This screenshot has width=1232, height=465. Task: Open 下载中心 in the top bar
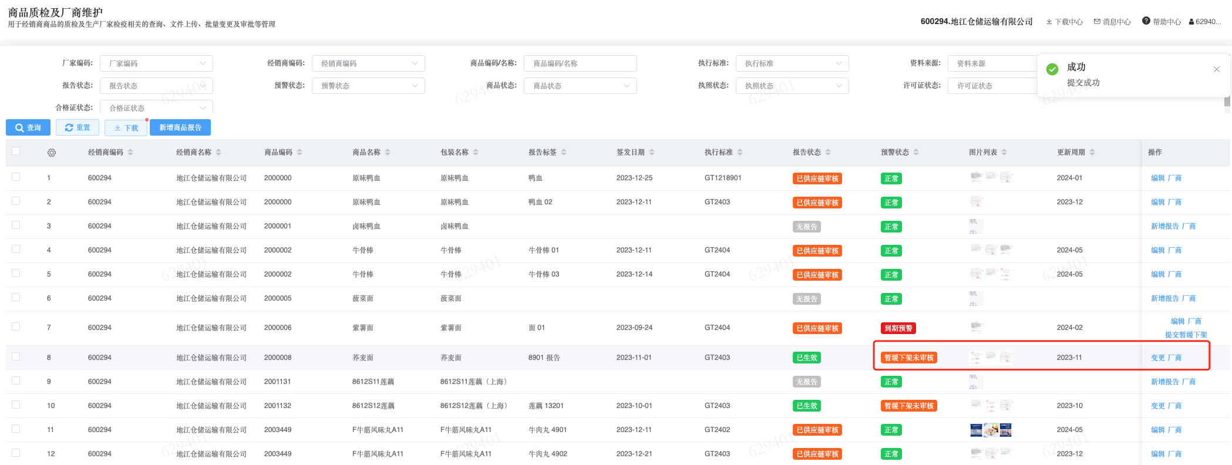[x=1064, y=22]
